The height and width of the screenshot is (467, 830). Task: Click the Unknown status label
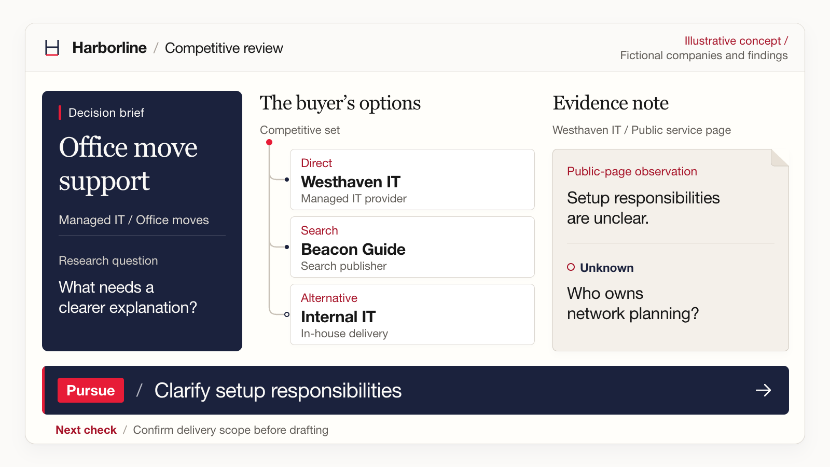click(x=607, y=268)
